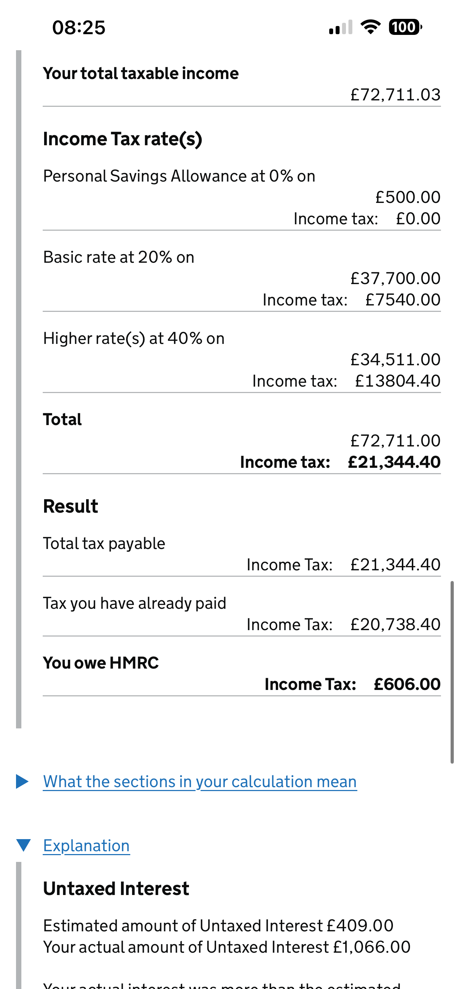Image resolution: width=457 pixels, height=989 pixels.
Task: Tap the cellular signal strength icon
Action: click(340, 27)
